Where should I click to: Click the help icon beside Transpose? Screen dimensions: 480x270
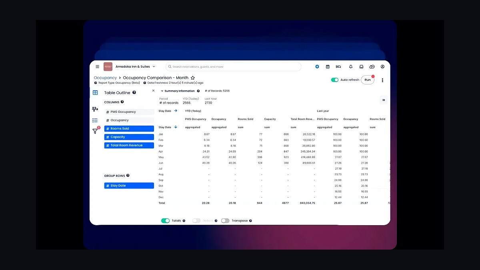coord(250,221)
